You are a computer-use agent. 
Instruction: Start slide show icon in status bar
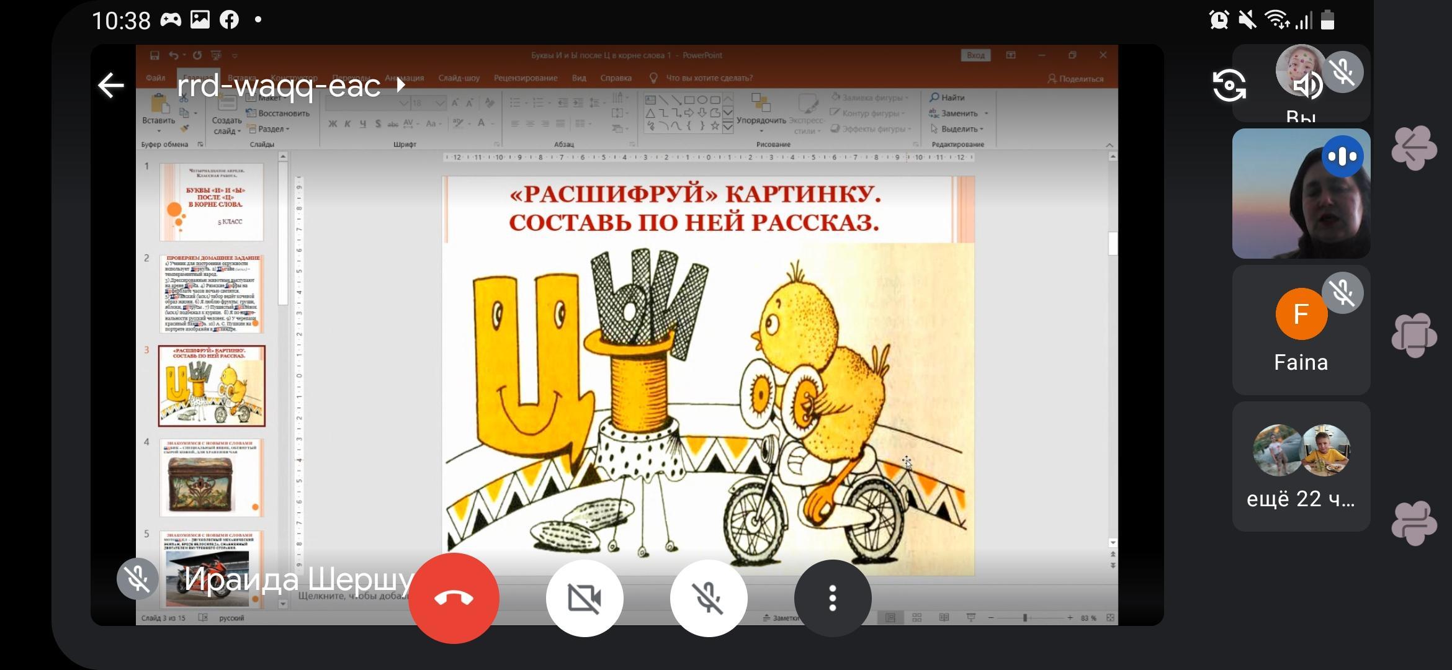click(971, 618)
